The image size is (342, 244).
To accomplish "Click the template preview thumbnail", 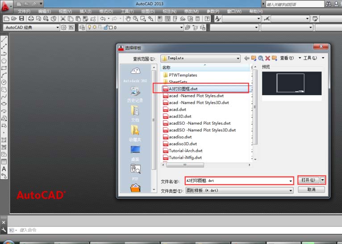I will [292, 84].
